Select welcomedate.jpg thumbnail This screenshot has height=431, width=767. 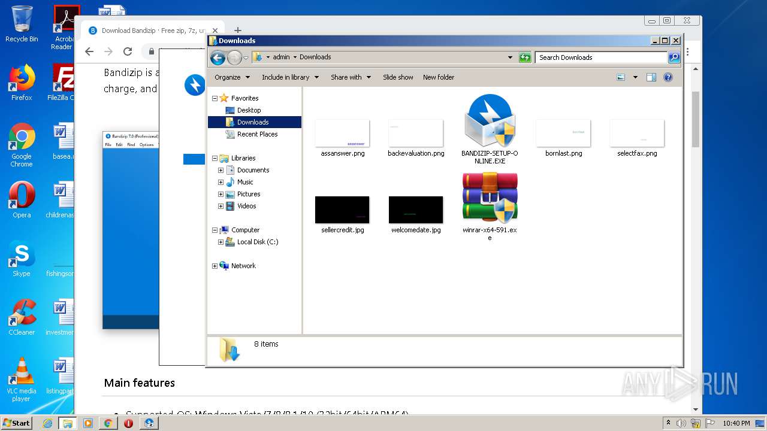click(x=416, y=210)
